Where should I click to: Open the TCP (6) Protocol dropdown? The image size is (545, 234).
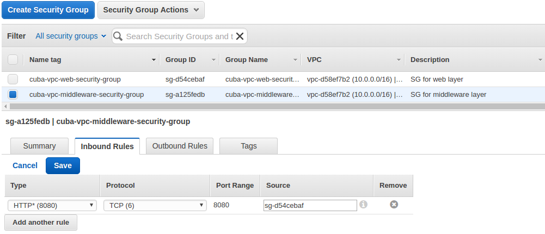[x=155, y=206]
